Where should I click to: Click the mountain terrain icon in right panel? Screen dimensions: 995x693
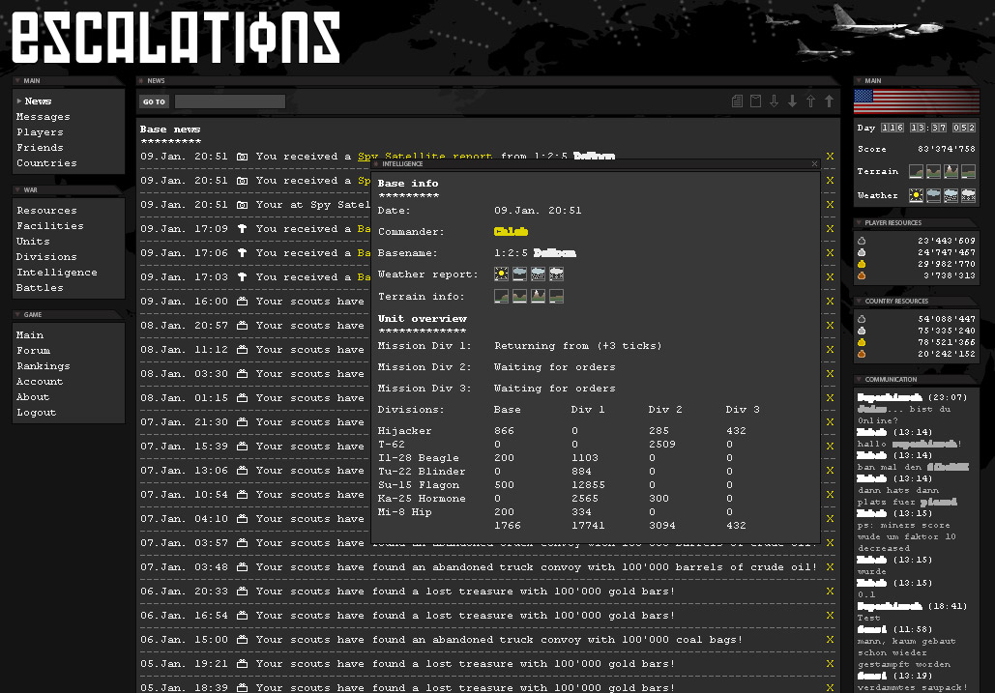[951, 171]
